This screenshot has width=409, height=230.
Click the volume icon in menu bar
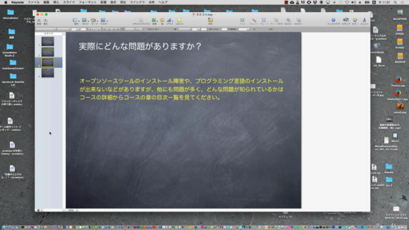[x=353, y=3]
